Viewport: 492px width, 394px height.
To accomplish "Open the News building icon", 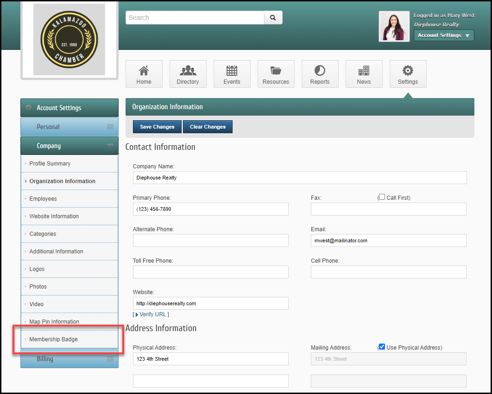I will [364, 71].
